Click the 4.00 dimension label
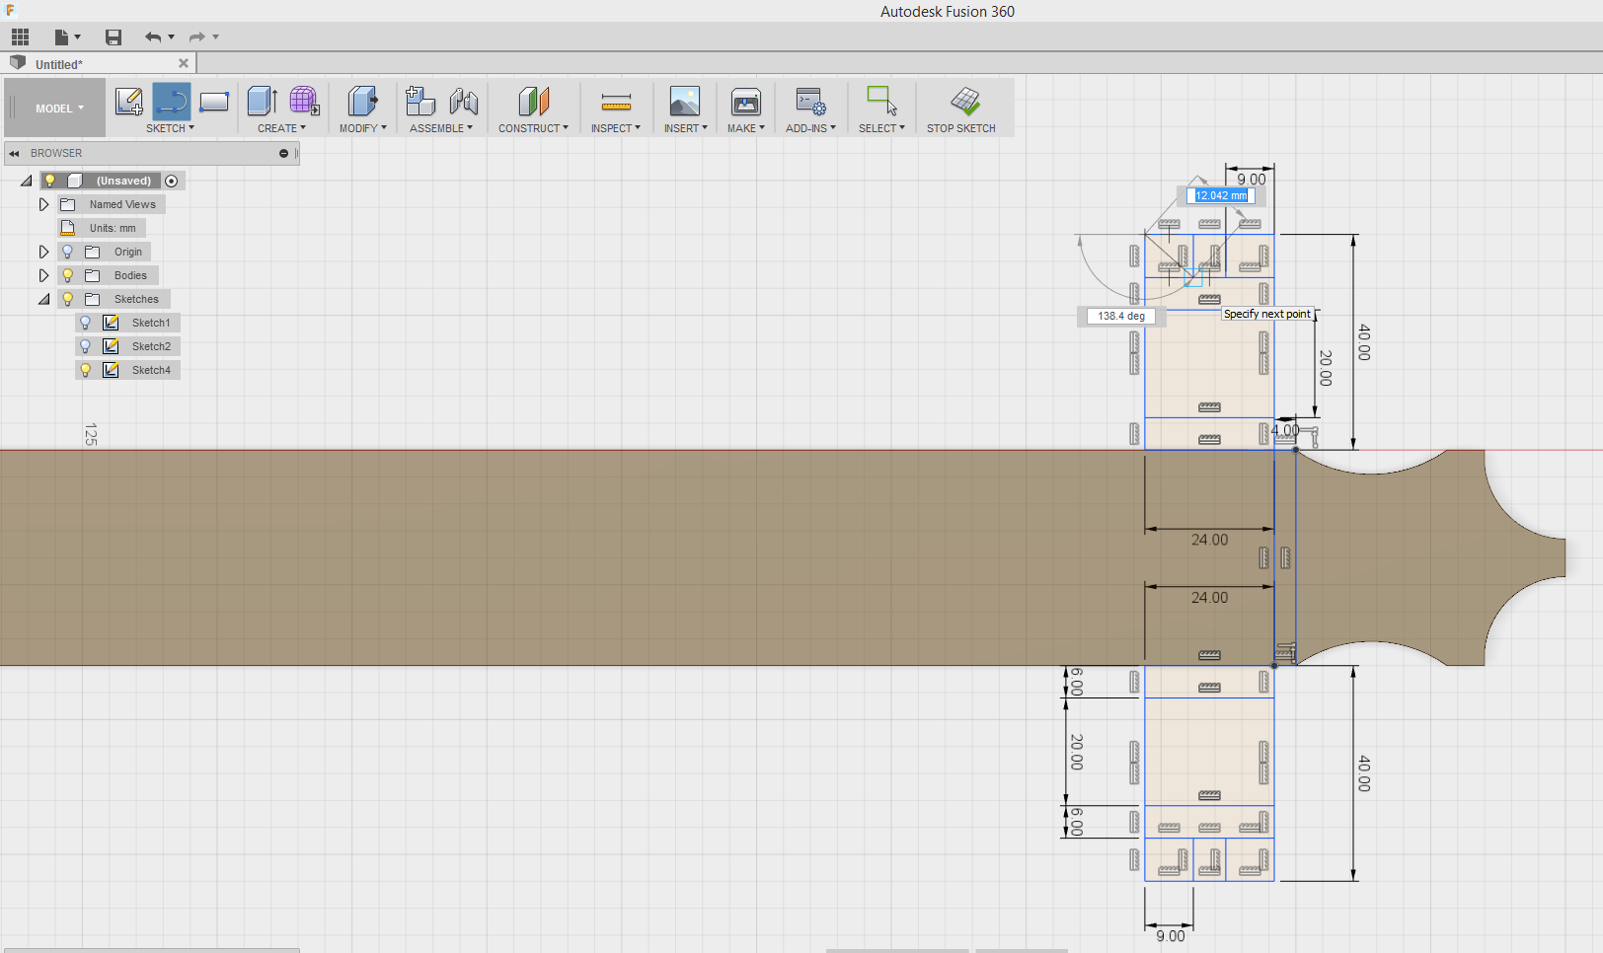The height and width of the screenshot is (953, 1603). tap(1285, 430)
